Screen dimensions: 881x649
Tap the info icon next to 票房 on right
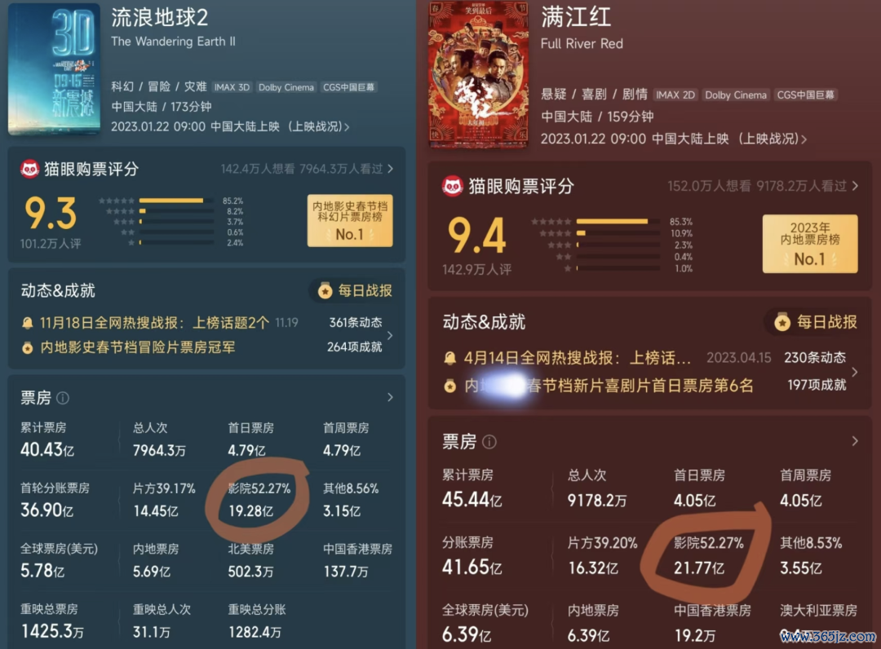489,442
